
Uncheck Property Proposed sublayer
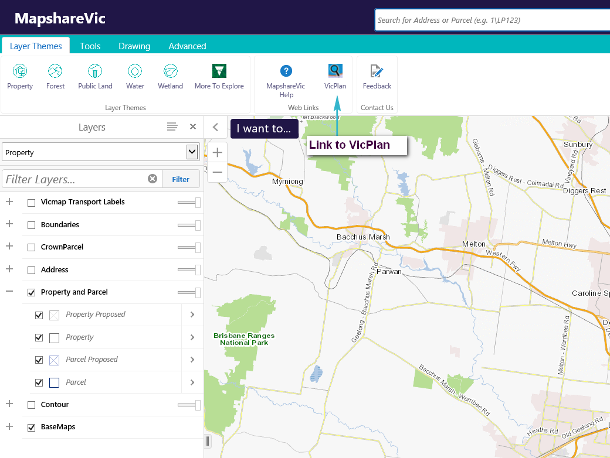pos(39,315)
